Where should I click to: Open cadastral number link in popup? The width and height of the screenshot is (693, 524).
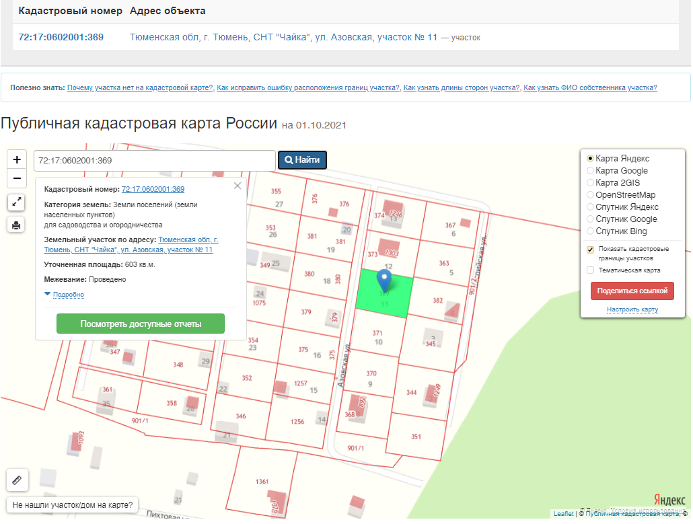[x=153, y=189]
